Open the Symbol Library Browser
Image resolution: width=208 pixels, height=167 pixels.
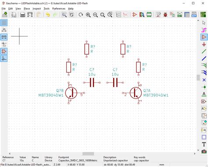pyautogui.click(x=142, y=14)
